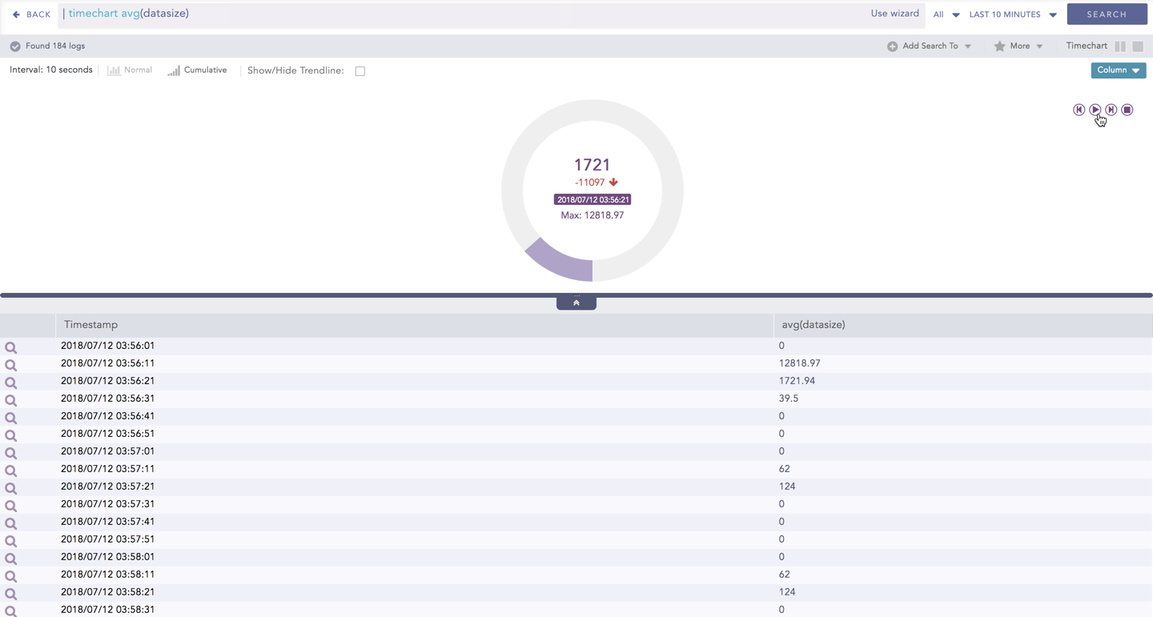1153x617 pixels.
Task: Switch to single pane layout icon
Action: (x=1138, y=46)
